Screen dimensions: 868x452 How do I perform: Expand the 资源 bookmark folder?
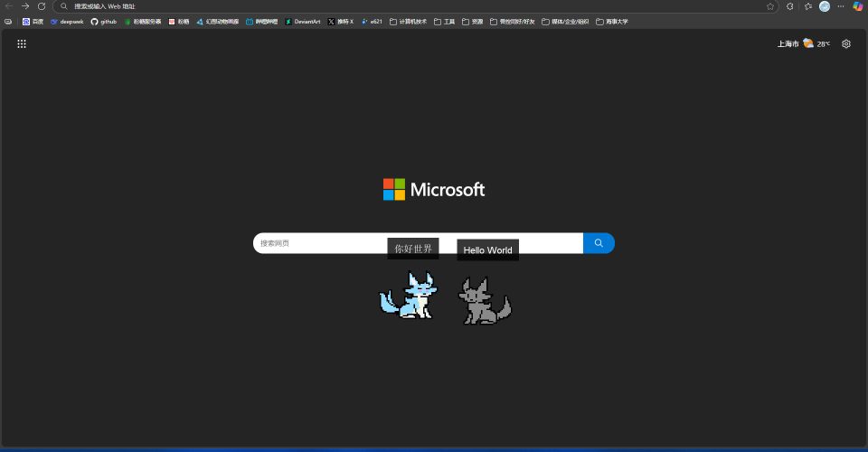472,21
